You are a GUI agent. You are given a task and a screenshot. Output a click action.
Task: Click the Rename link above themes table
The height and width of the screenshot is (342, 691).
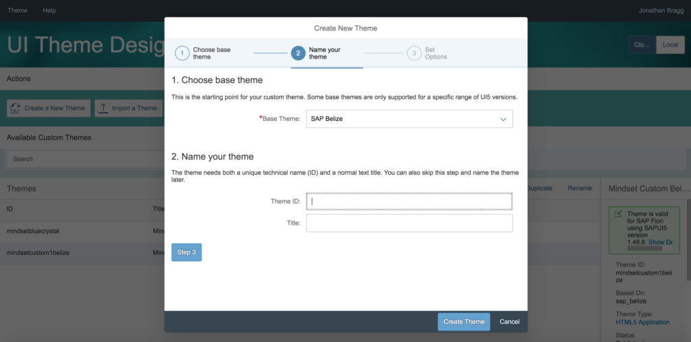(x=580, y=188)
